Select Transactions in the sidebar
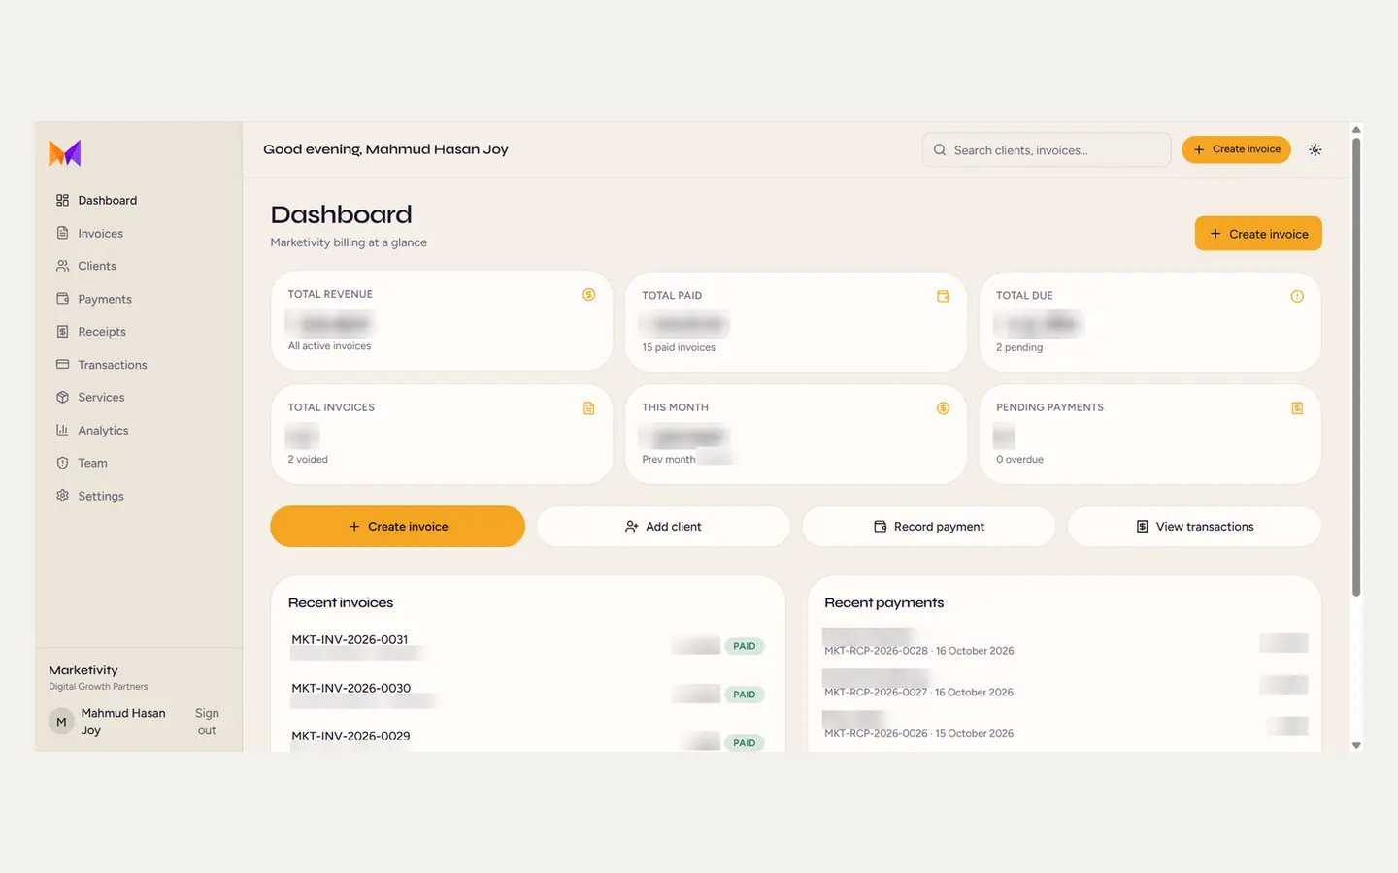The height and width of the screenshot is (873, 1398). pos(112,365)
